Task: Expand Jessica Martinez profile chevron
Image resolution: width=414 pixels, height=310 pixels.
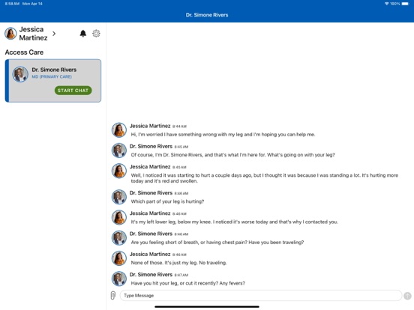Action: (54, 34)
